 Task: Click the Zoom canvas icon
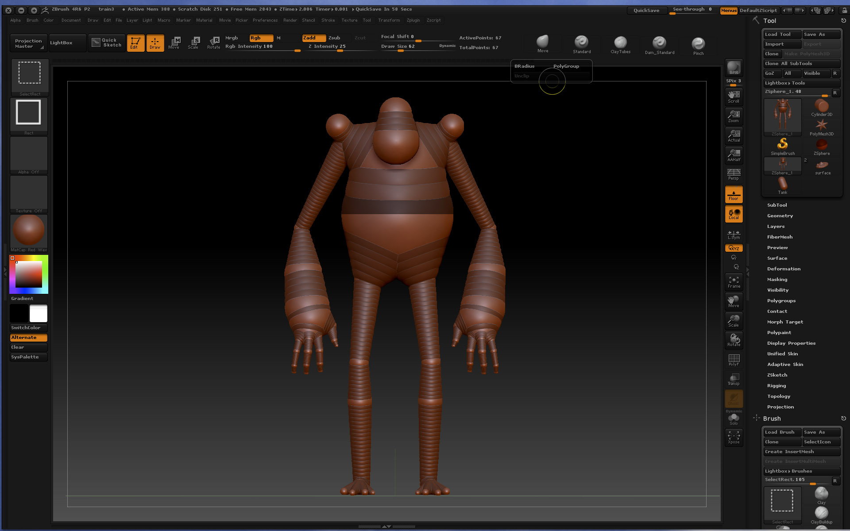click(734, 116)
